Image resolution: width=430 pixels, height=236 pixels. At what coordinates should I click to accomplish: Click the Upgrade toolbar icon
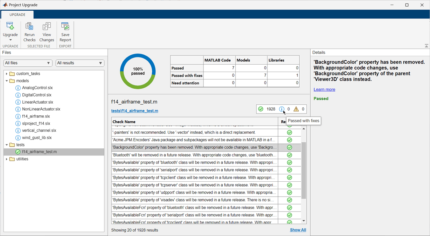(10, 27)
